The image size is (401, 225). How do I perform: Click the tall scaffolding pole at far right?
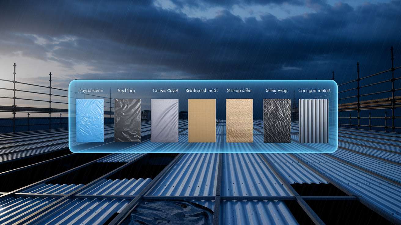pyautogui.click(x=392, y=89)
